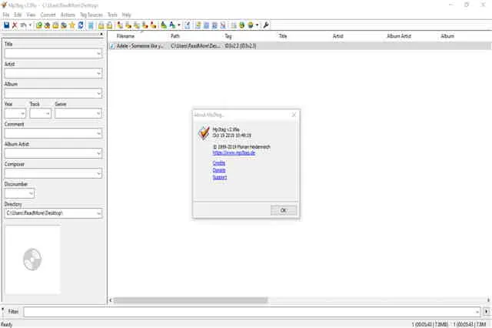The width and height of the screenshot is (492, 328).
Task: Click the blue Refresh arrows icon
Action: [81, 25]
